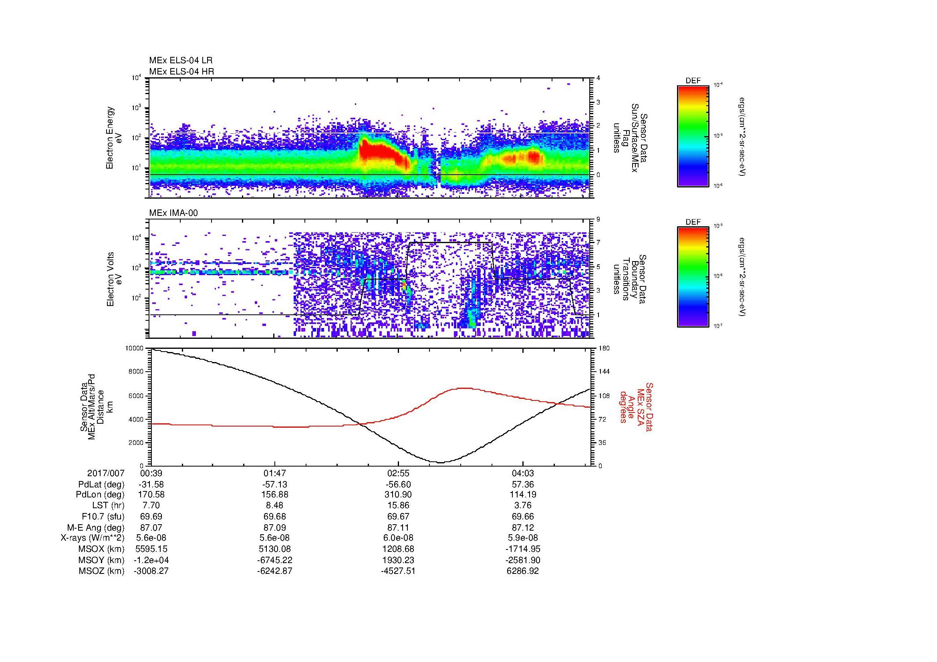Click the date label '2017/007'
The height and width of the screenshot is (662, 937).
[106, 473]
